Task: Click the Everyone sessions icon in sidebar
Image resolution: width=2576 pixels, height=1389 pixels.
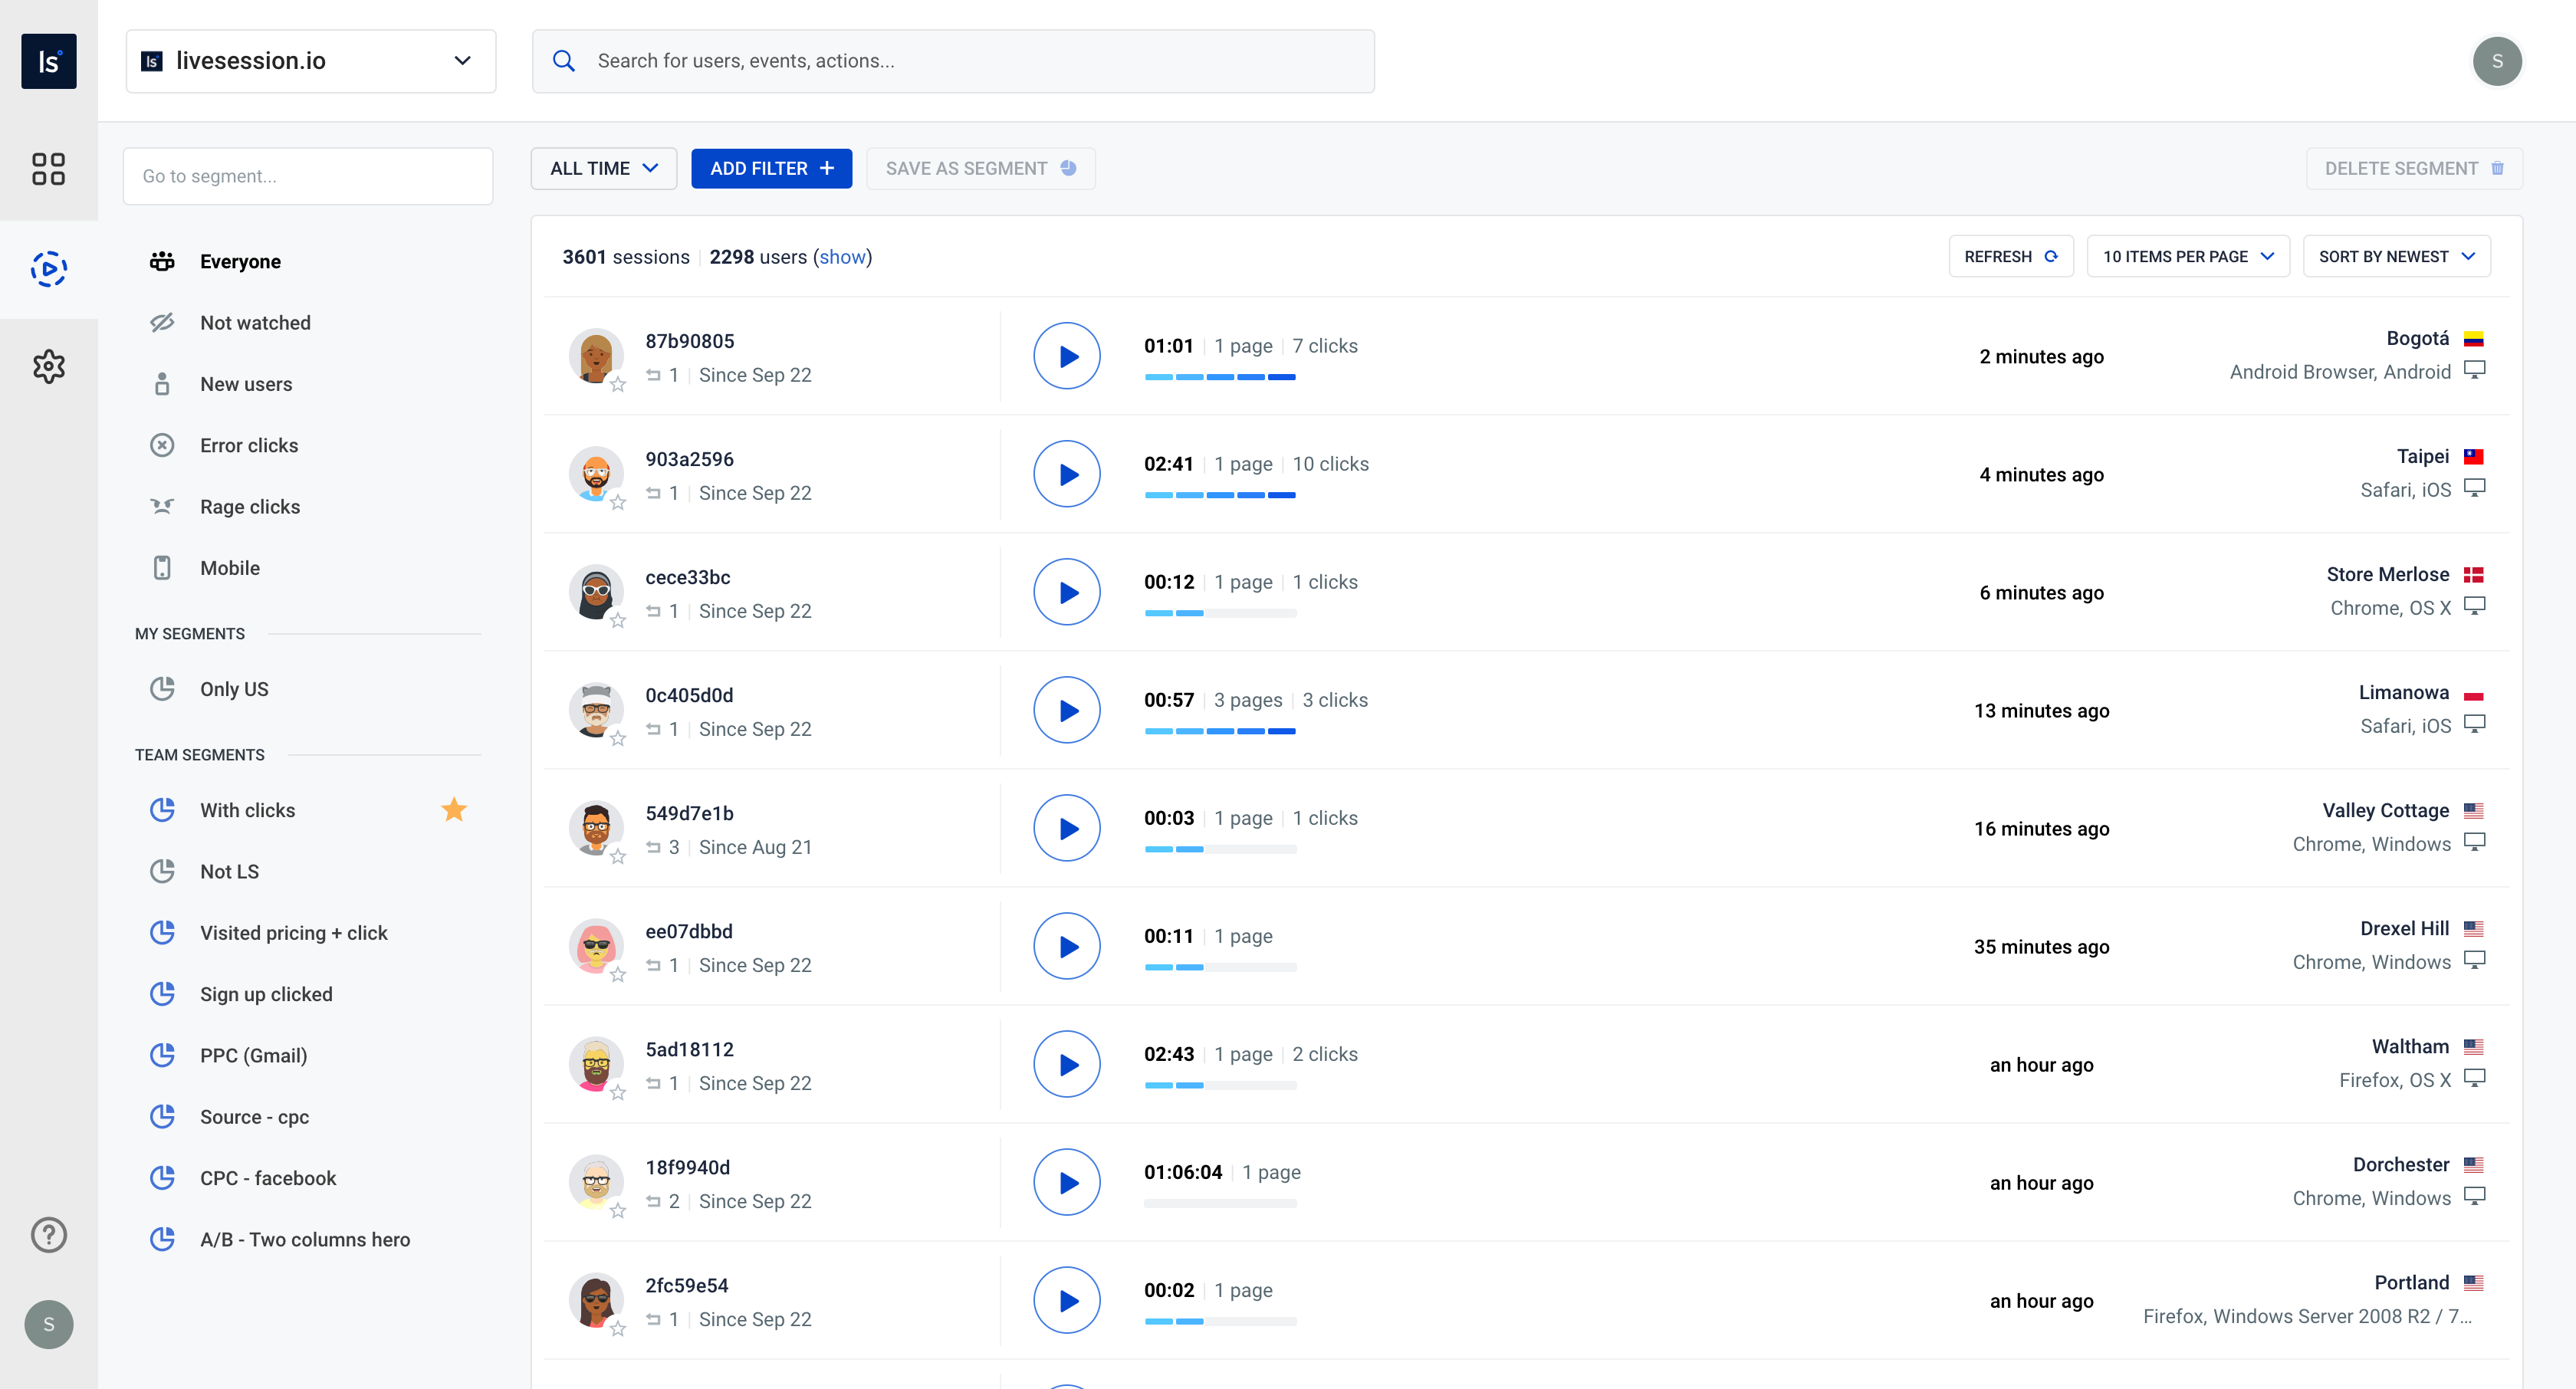Action: pos(163,260)
